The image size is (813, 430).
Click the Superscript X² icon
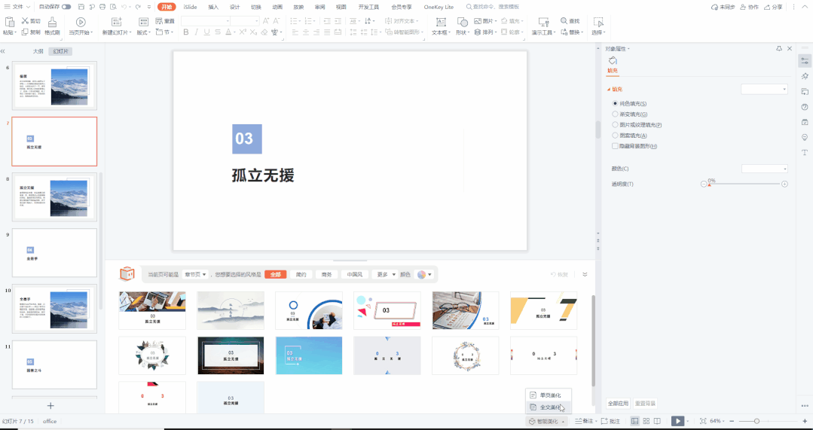pos(242,32)
